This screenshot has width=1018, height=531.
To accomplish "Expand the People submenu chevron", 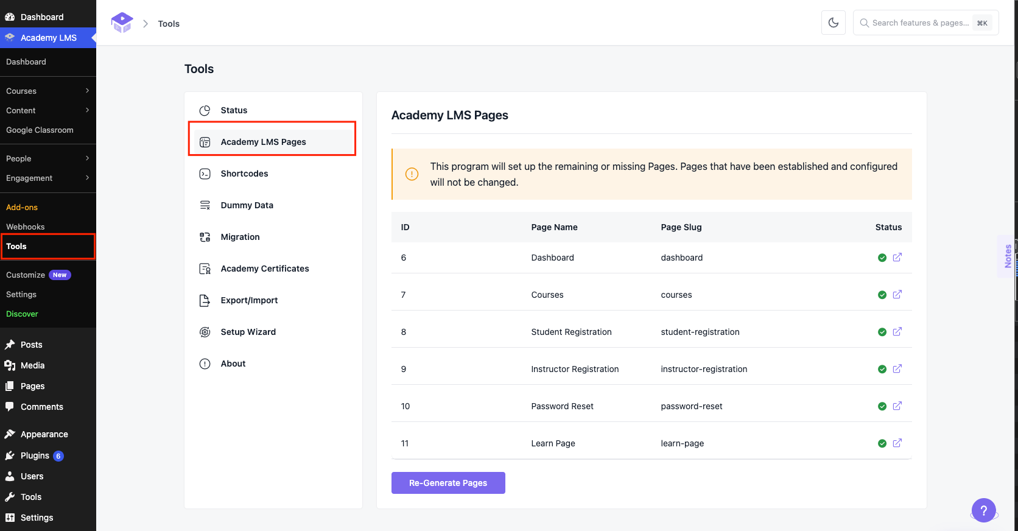I will [87, 158].
